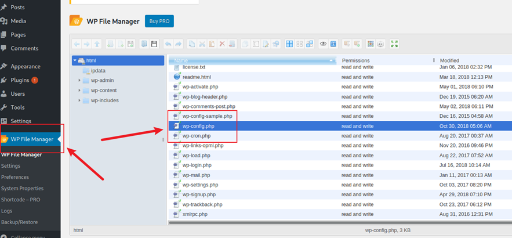
Task: Click the Edit file pencil icon
Action: click(266, 44)
